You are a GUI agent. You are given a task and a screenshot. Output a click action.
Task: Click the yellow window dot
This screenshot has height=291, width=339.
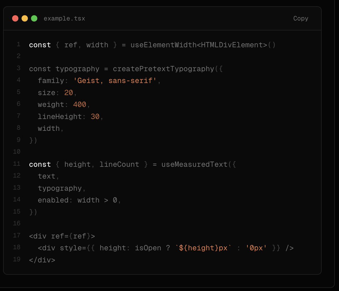click(x=25, y=19)
